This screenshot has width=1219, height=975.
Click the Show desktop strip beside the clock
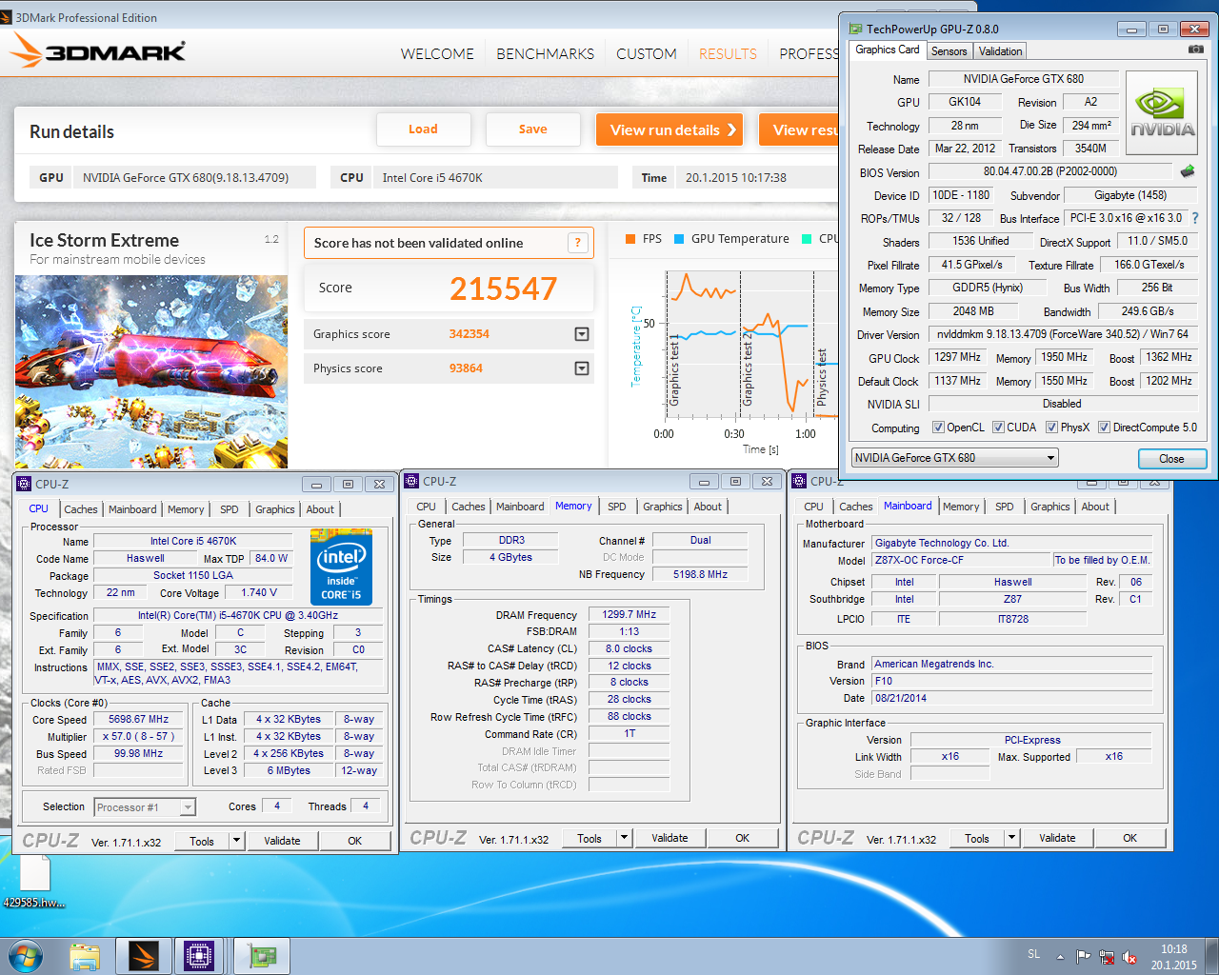[x=1212, y=956]
